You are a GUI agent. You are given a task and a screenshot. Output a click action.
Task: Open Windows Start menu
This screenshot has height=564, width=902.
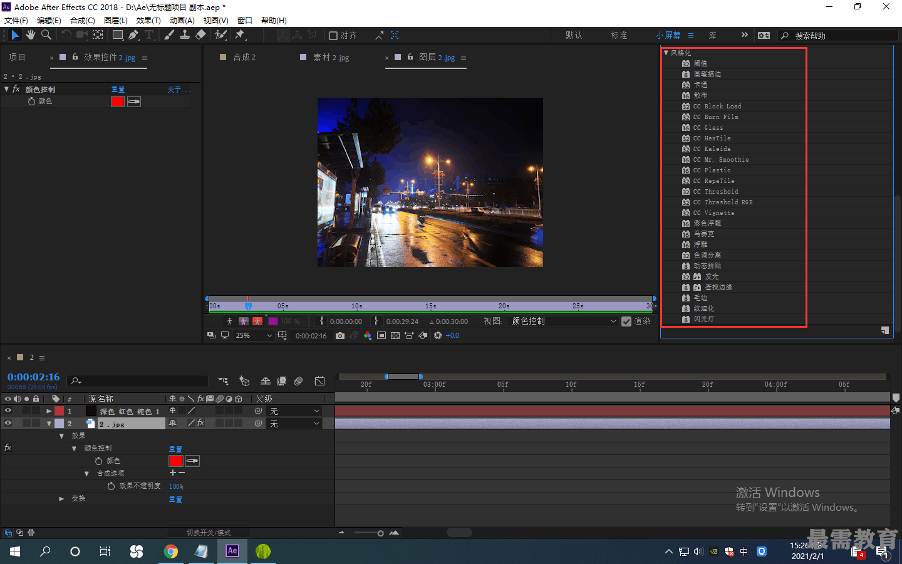(15, 551)
